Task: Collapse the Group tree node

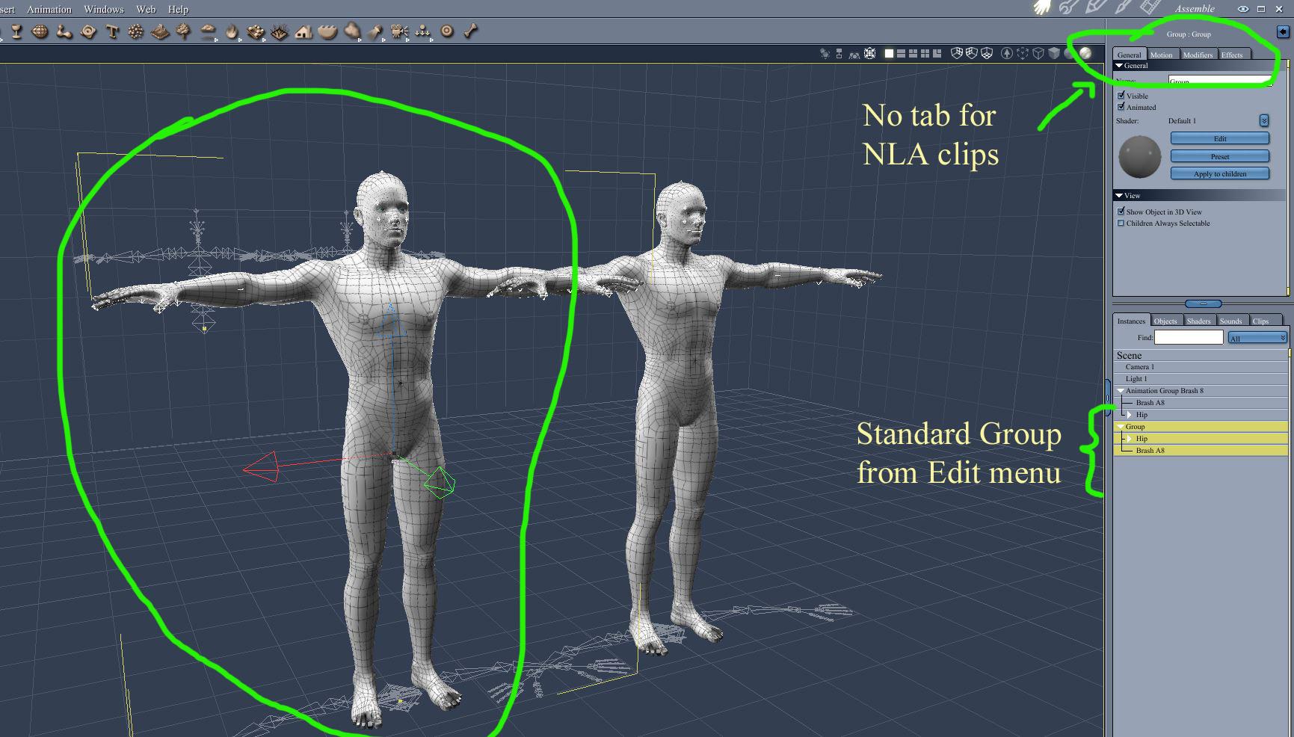Action: click(1121, 427)
